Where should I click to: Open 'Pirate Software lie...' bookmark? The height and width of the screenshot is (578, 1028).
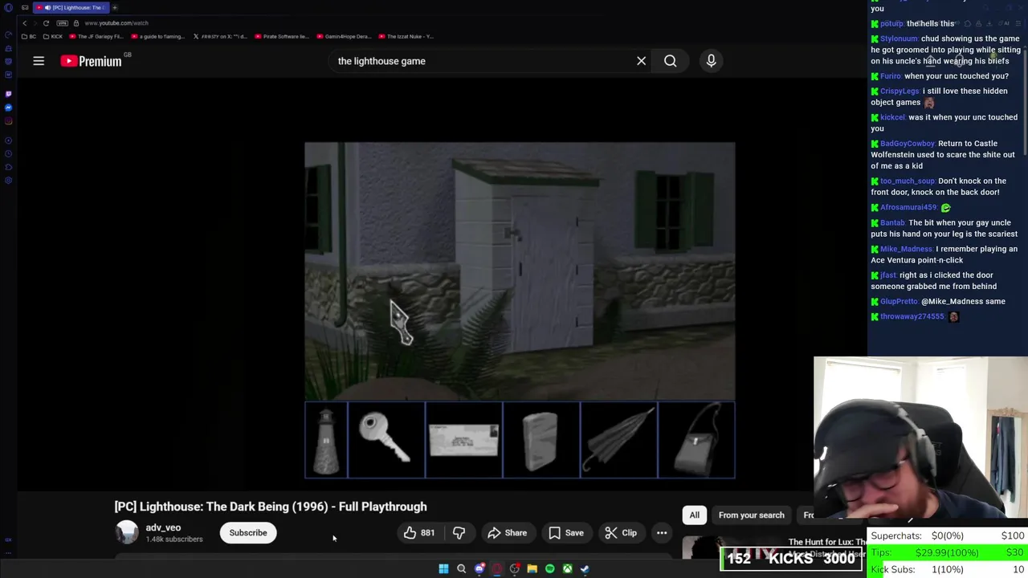(x=284, y=36)
